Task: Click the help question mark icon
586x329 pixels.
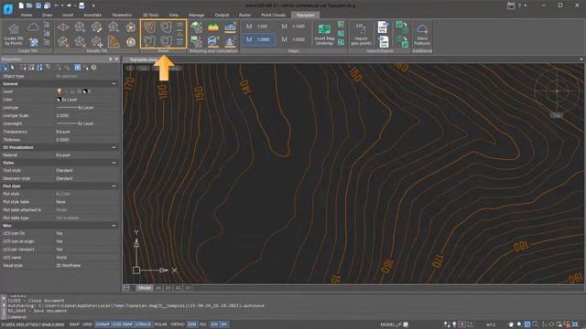Action: tap(519, 5)
